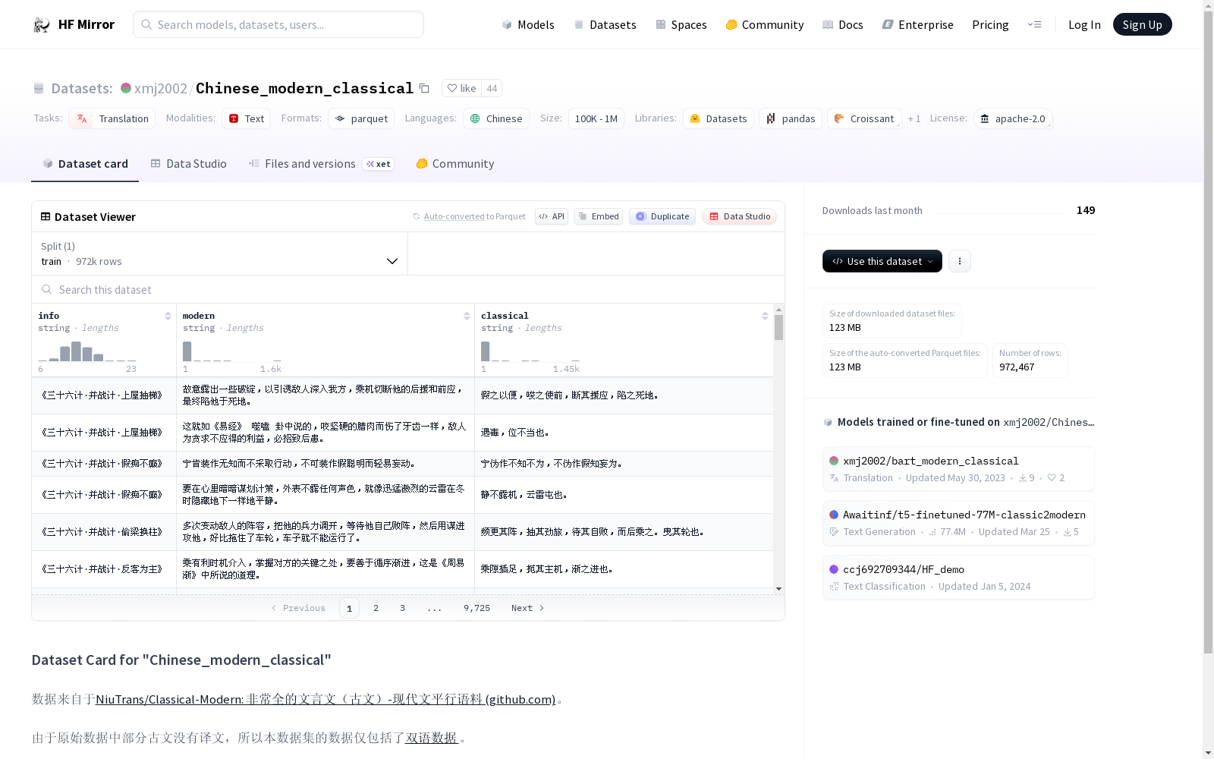Click the Datasets library tag
Viewport: 1214px width, 759px height.
(719, 118)
